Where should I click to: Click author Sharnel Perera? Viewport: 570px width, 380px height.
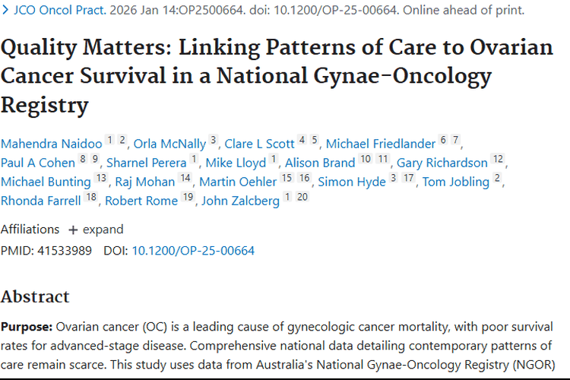146,163
